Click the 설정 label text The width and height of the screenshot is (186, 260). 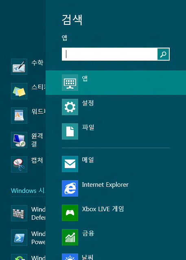(x=88, y=103)
